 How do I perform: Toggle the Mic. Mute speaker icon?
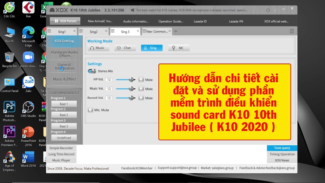90,110
